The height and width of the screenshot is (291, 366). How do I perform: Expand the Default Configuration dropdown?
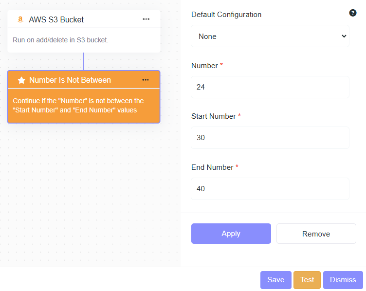(x=270, y=36)
